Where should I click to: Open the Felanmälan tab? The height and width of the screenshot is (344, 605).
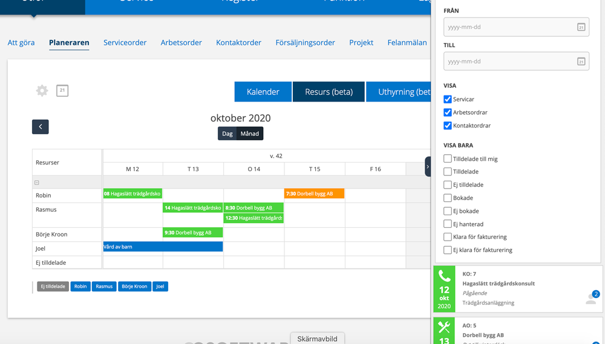point(407,42)
